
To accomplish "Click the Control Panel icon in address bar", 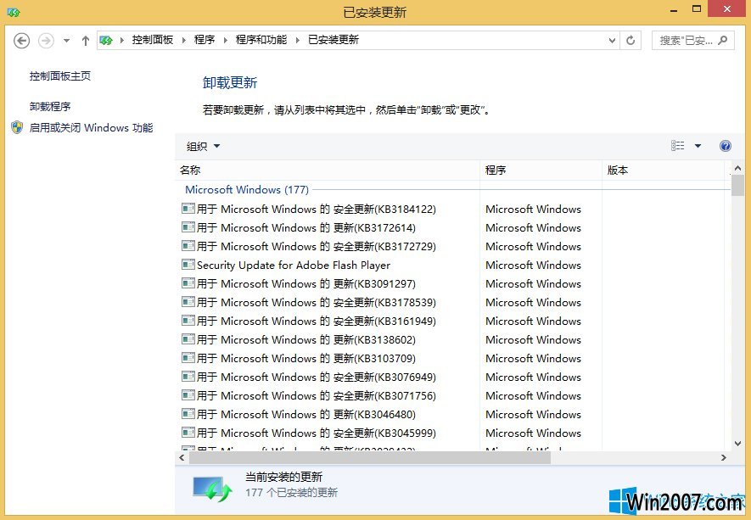I will 106,40.
